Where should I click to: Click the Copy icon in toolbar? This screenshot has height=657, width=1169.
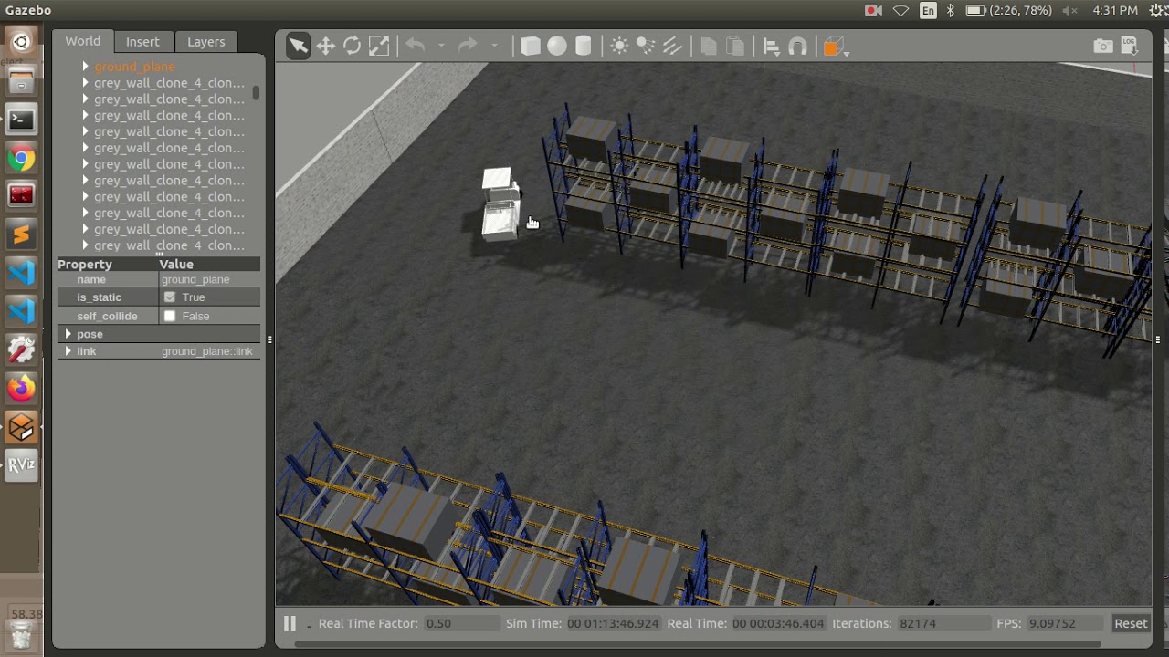[x=708, y=47]
